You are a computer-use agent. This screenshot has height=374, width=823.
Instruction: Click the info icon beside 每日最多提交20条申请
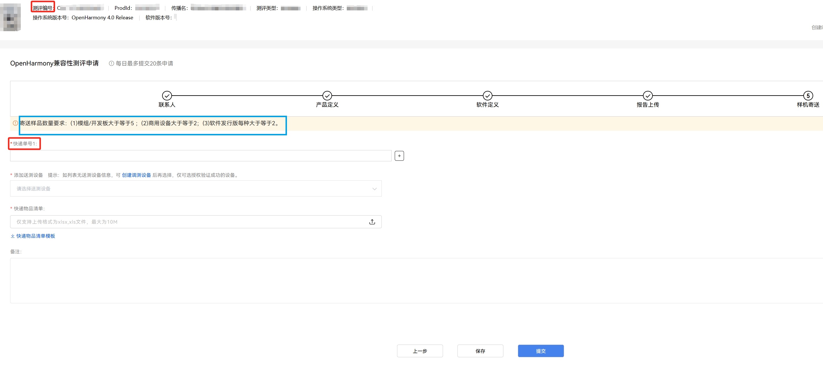point(112,63)
